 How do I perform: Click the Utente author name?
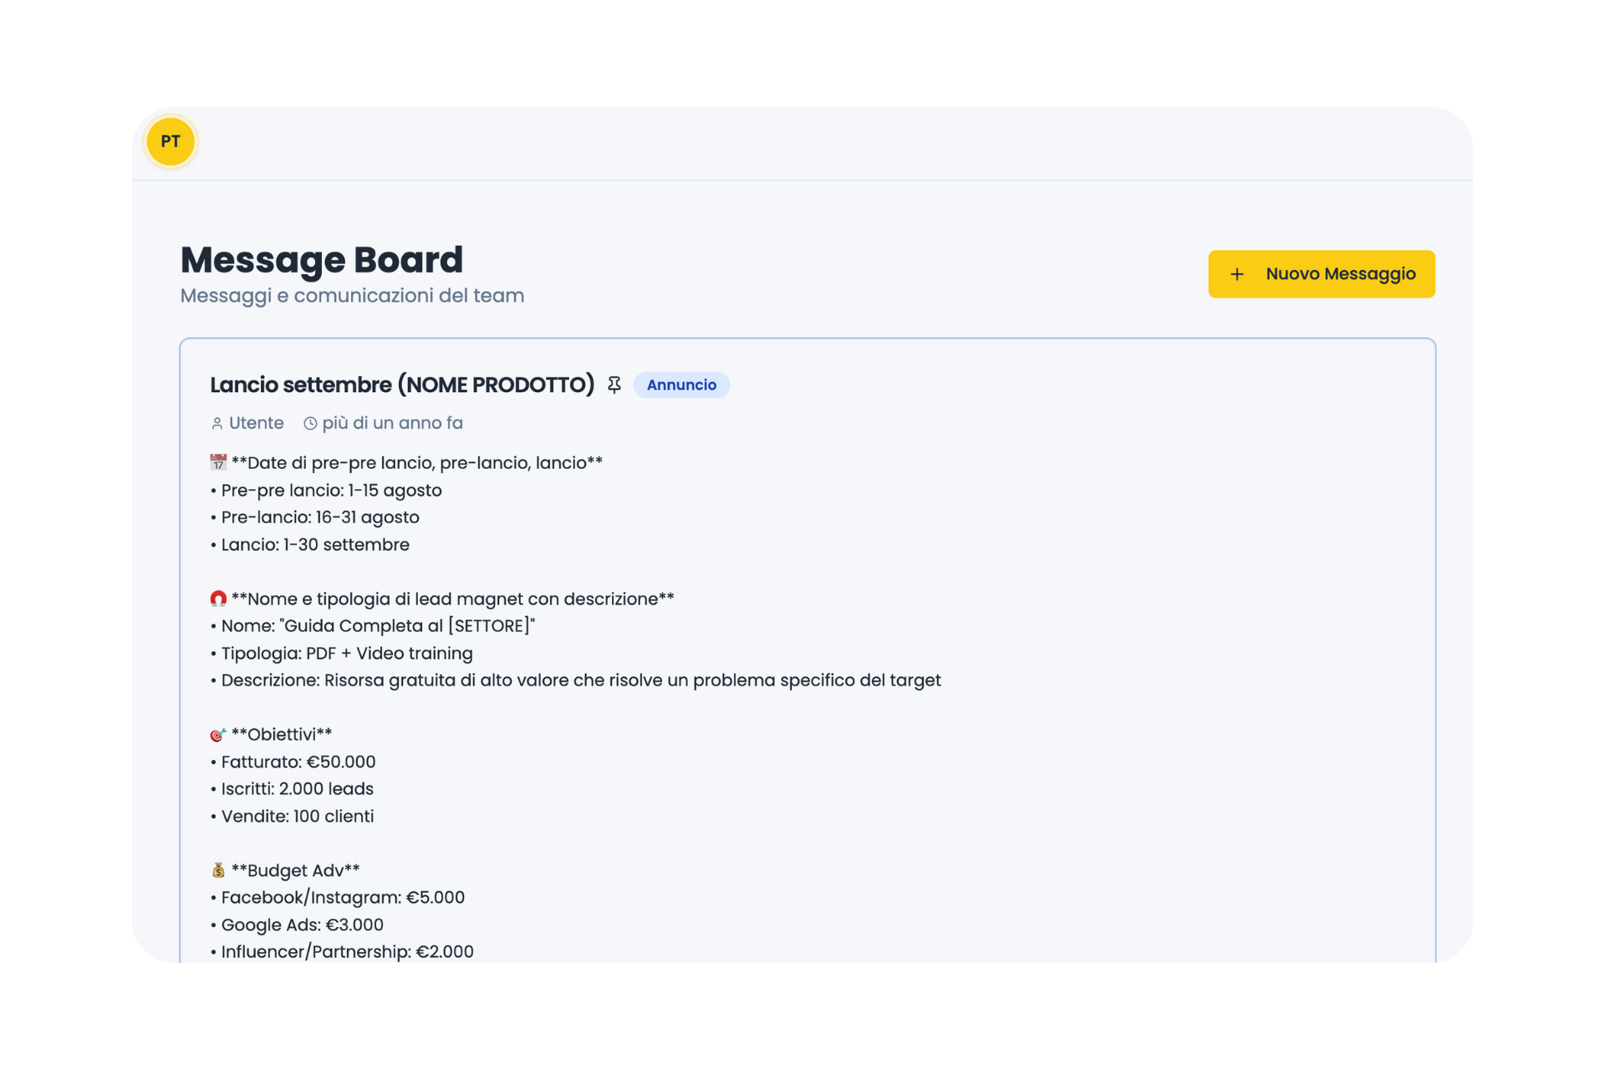coord(256,423)
